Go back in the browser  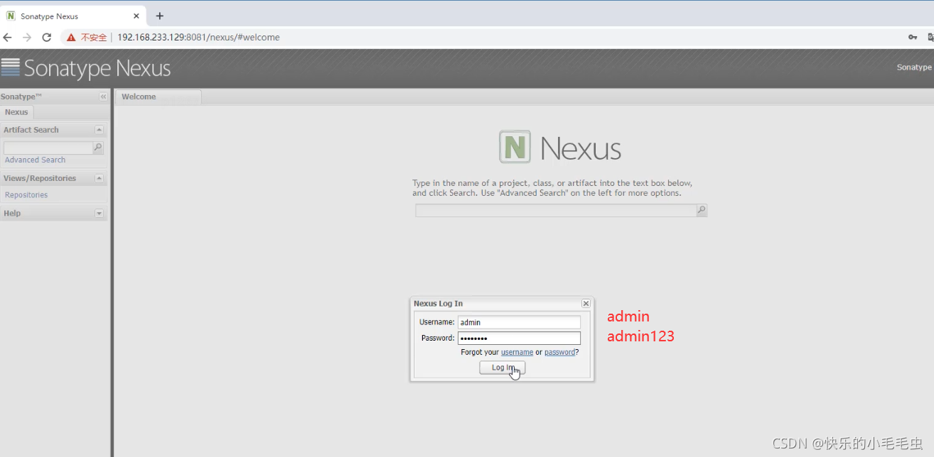[8, 37]
